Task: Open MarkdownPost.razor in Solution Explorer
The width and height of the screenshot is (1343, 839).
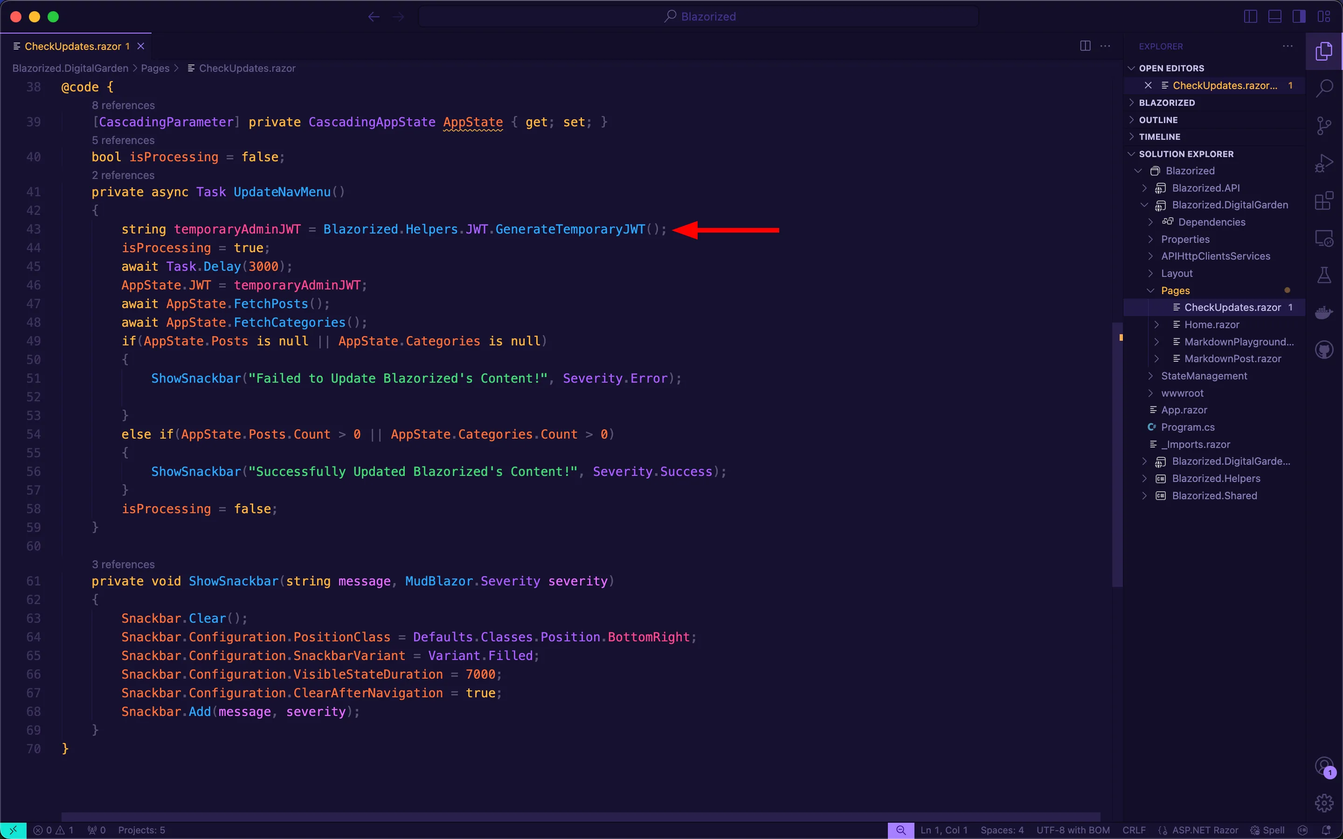Action: coord(1232,358)
